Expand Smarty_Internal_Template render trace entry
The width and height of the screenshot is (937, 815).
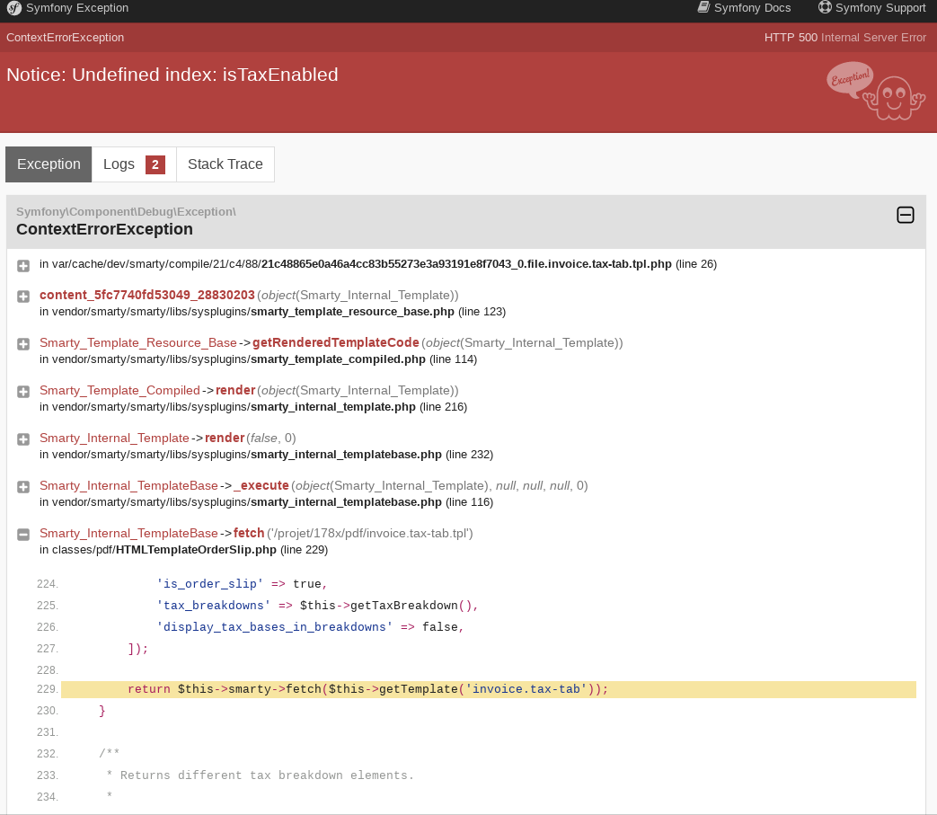point(23,439)
